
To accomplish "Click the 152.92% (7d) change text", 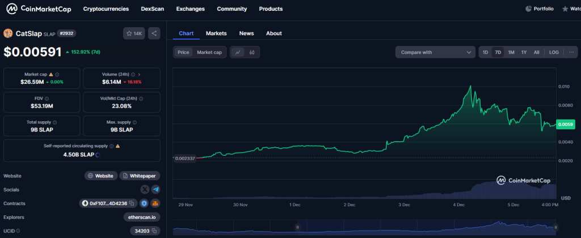I will click(x=85, y=52).
